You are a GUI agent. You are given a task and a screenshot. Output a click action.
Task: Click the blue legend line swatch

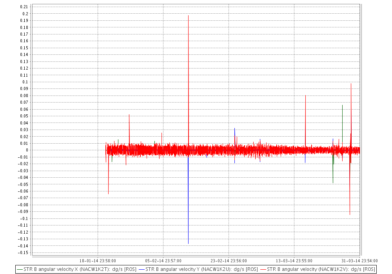coord(142,270)
